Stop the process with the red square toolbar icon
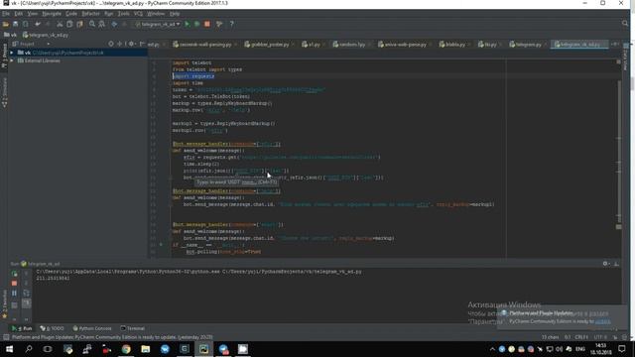This screenshot has height=357, width=635. coord(207,24)
